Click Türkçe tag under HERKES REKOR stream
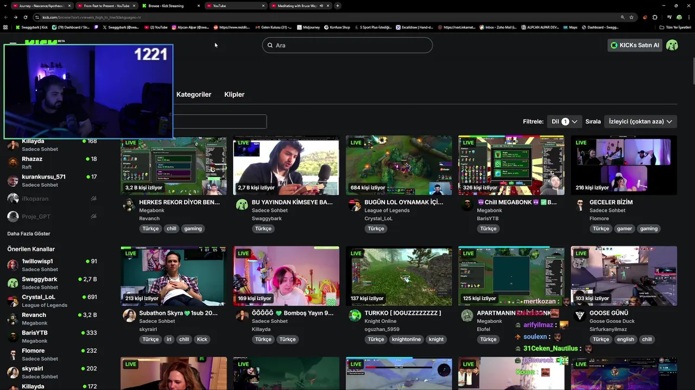Screen dimensions: 695x390 click(x=150, y=229)
